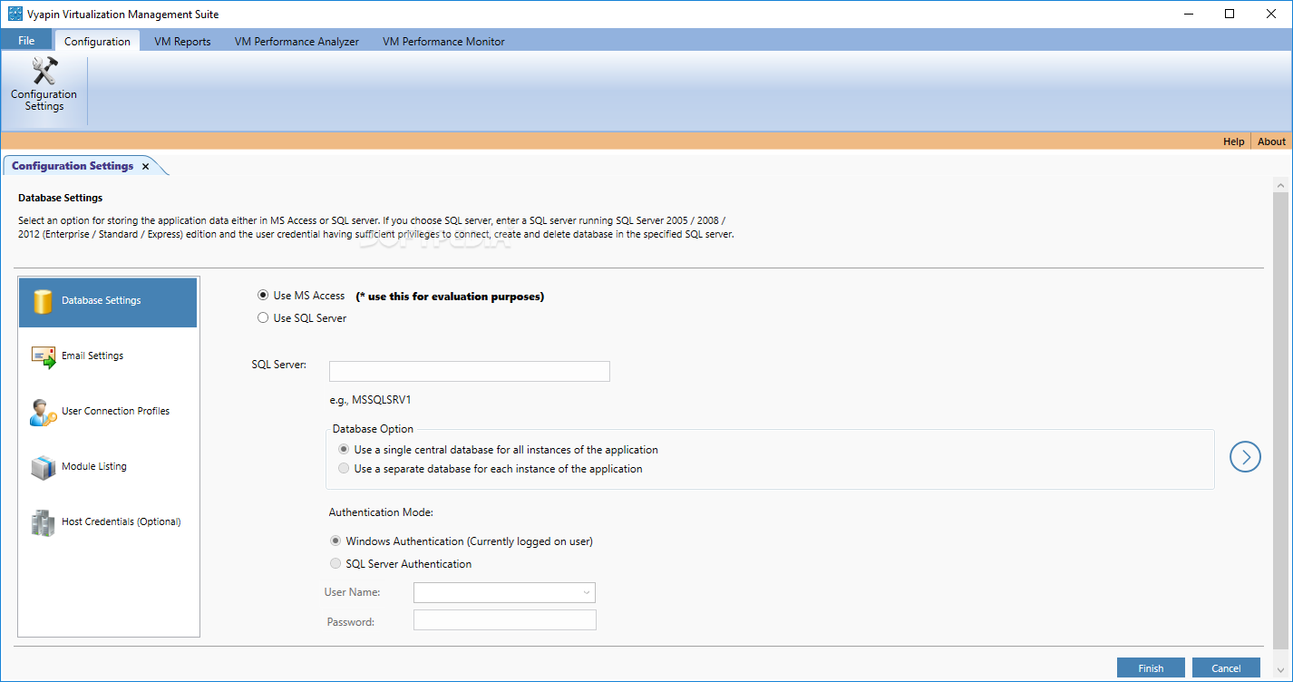Switch to the Configuration ribbon tab
This screenshot has height=682, width=1293.
click(97, 41)
